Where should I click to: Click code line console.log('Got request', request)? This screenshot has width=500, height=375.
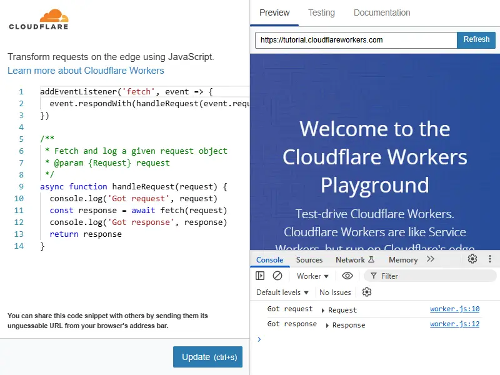133,198
